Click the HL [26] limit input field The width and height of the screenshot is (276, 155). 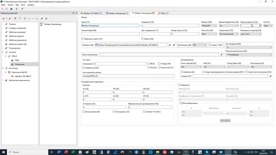[97, 92]
